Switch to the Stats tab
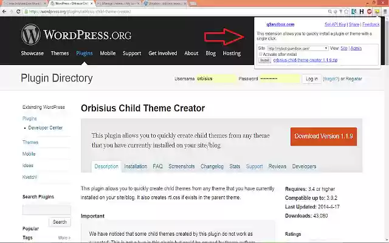 235,166
